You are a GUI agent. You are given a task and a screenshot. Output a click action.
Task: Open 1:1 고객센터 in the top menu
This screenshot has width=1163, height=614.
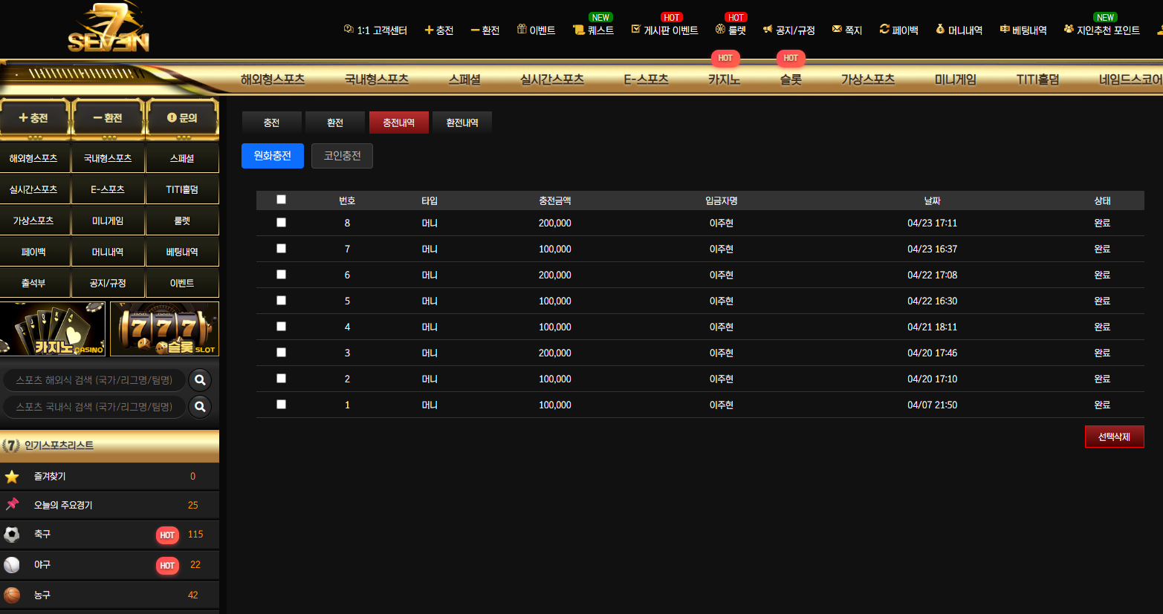pos(375,30)
